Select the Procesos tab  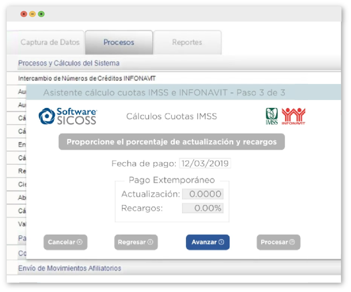click(x=119, y=42)
